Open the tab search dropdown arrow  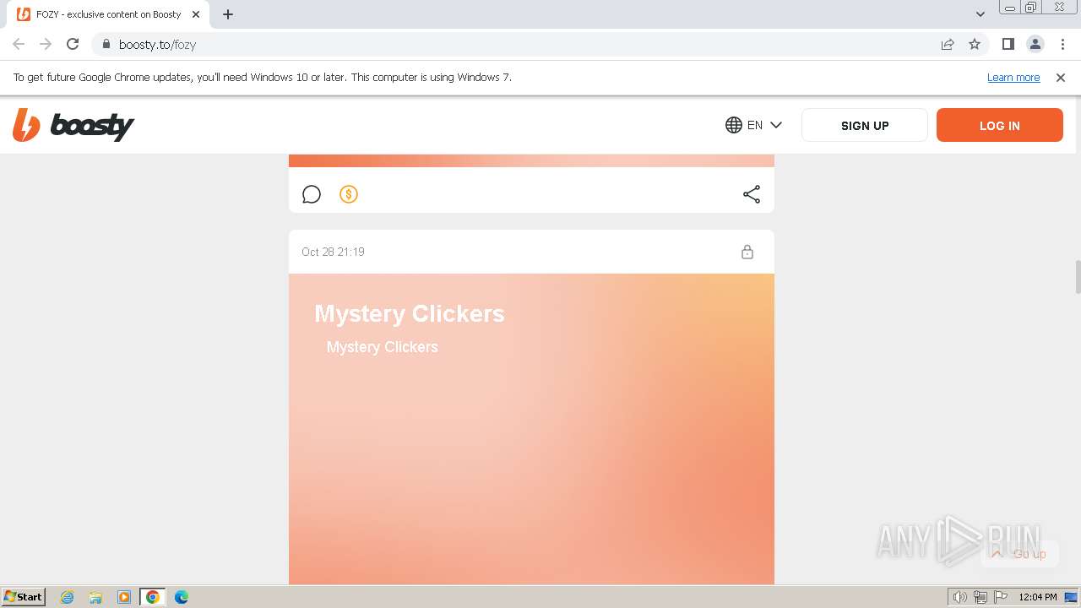pos(981,14)
